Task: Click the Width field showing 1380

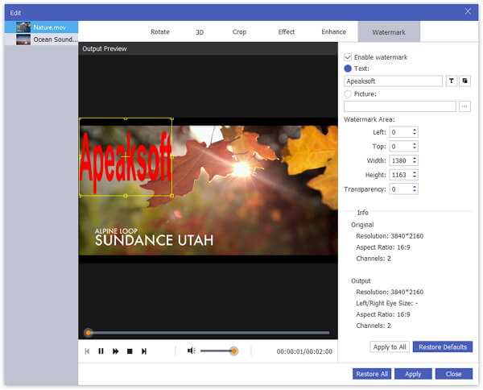Action: point(401,160)
